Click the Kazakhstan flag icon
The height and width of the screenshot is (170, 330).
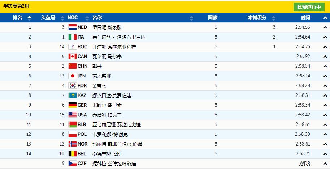73,95
